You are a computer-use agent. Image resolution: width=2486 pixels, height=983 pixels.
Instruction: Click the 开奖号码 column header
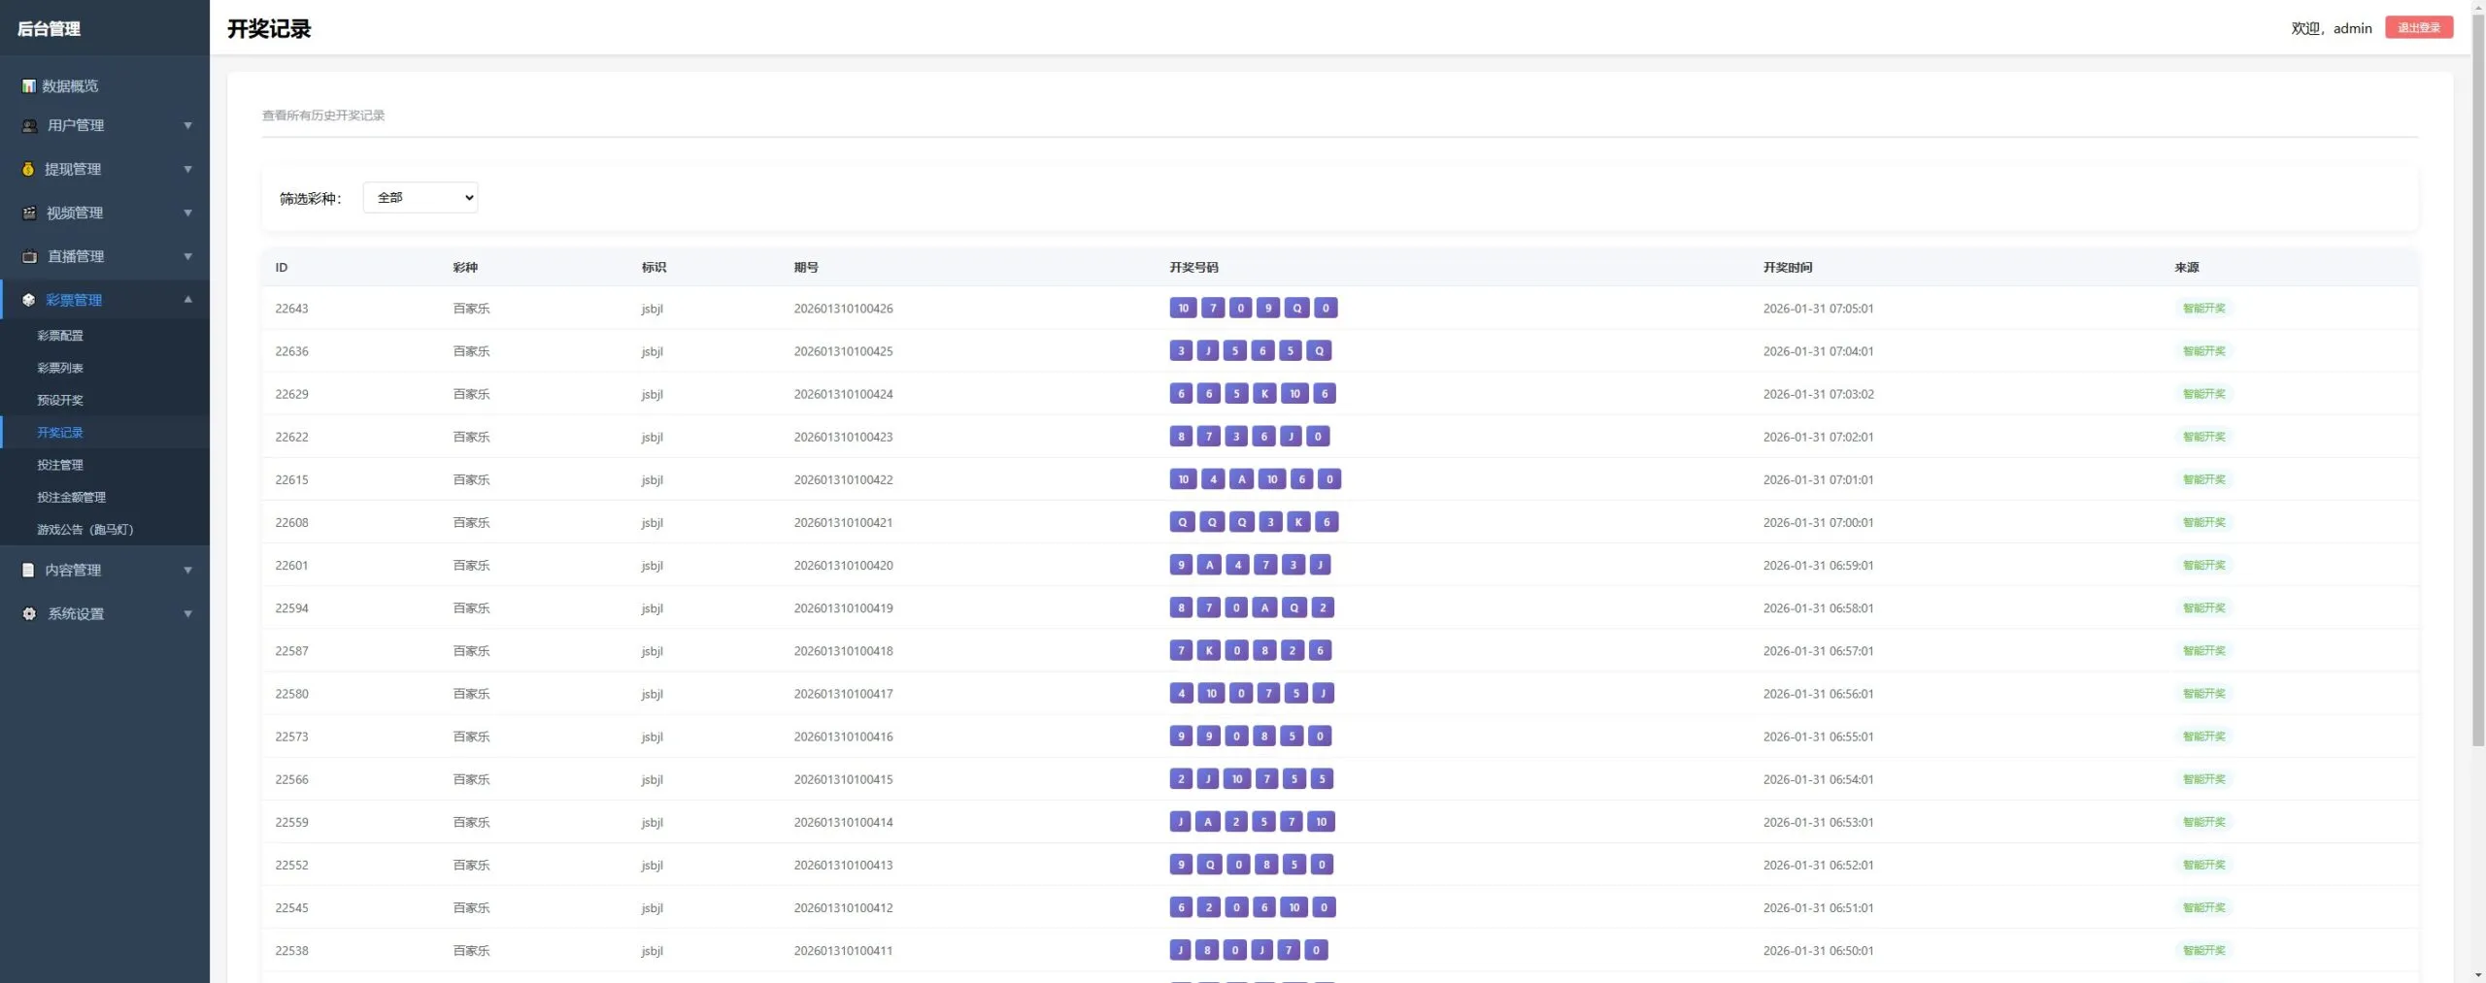[x=1193, y=268]
